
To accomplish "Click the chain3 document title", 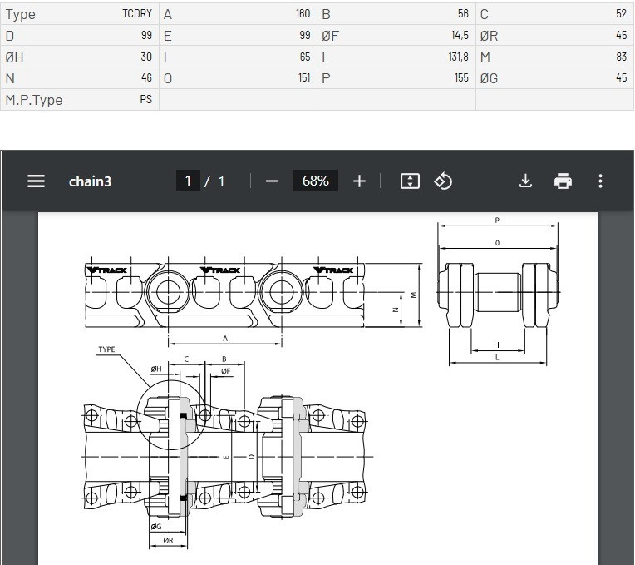I will (x=90, y=181).
